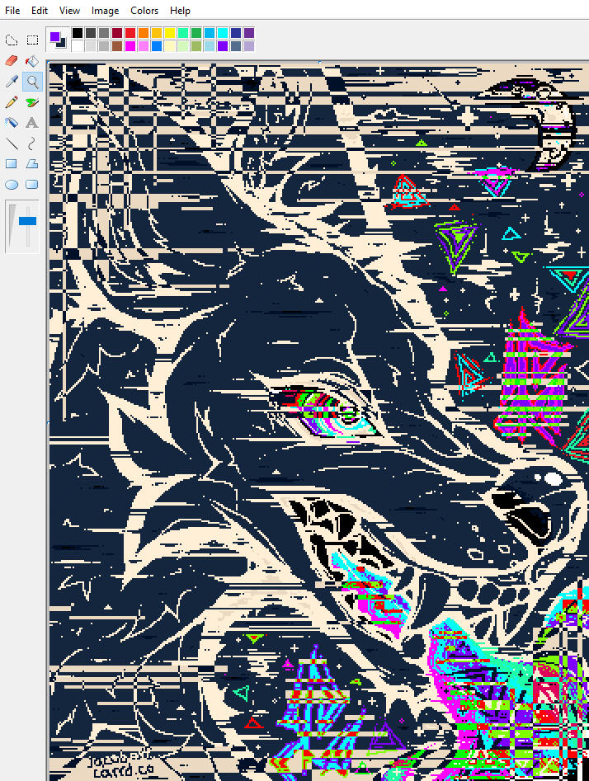Select the Ellipse tool
This screenshot has height=781, width=589.
[x=12, y=185]
